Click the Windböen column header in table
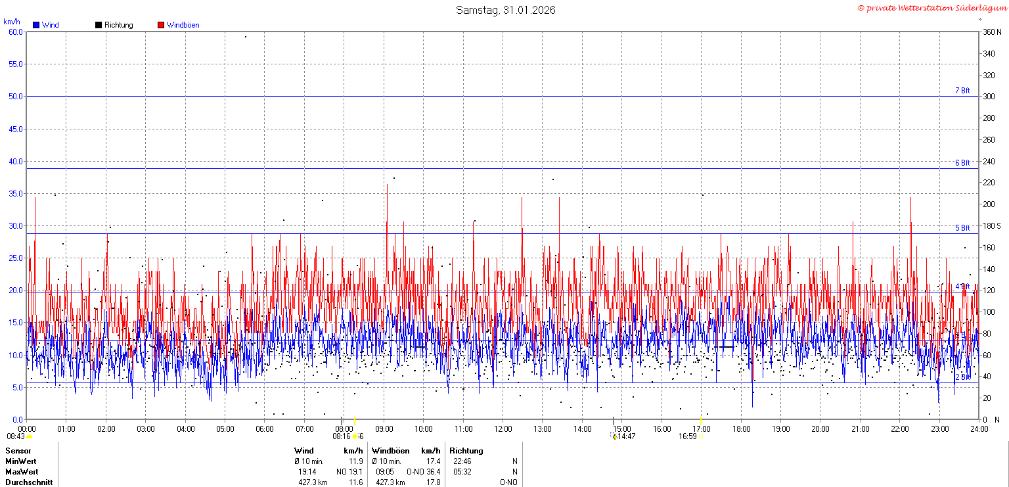Viewport: 1009px width, 487px height. 390,451
